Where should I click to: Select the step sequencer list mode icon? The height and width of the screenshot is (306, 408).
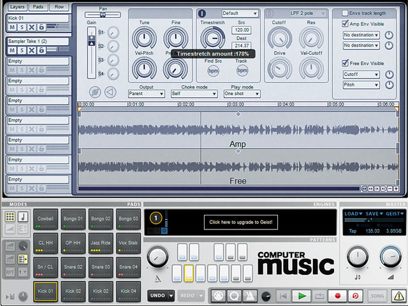coord(23,259)
